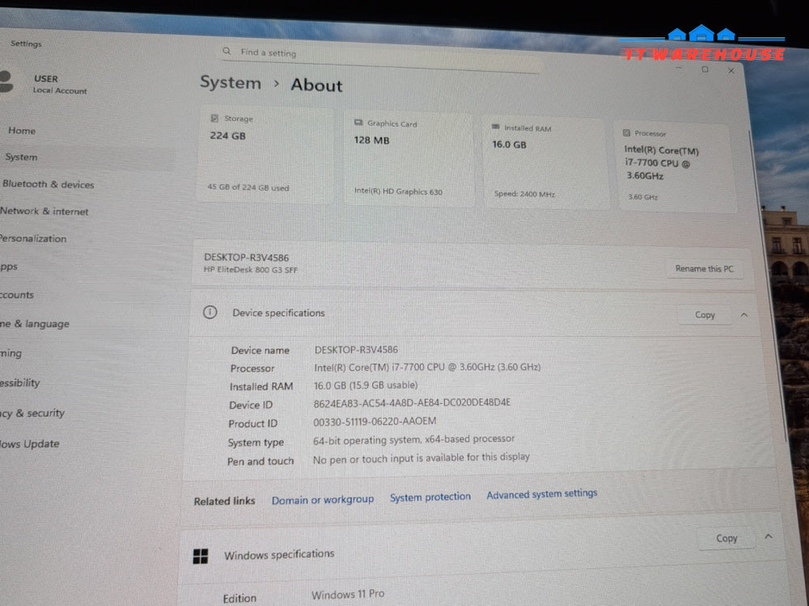
Task: Click the No pen or touch input text
Action: point(421,458)
